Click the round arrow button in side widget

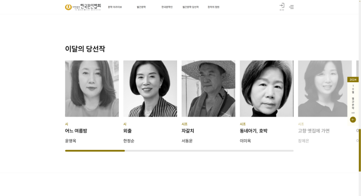click(x=353, y=120)
